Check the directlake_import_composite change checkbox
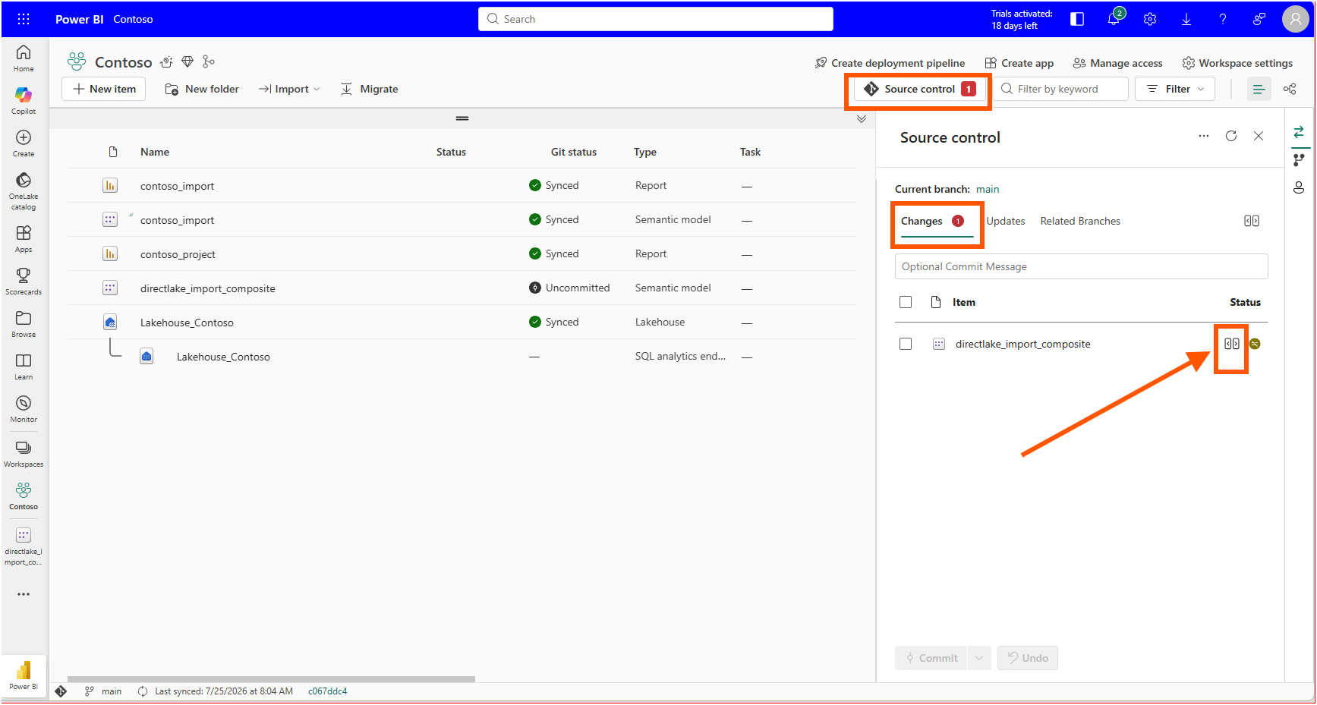Screen dimensions: 1317x705 [x=906, y=344]
